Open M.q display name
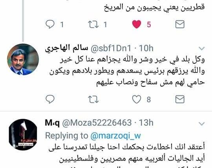Viewport: 212px width, 168px height. 52,123
